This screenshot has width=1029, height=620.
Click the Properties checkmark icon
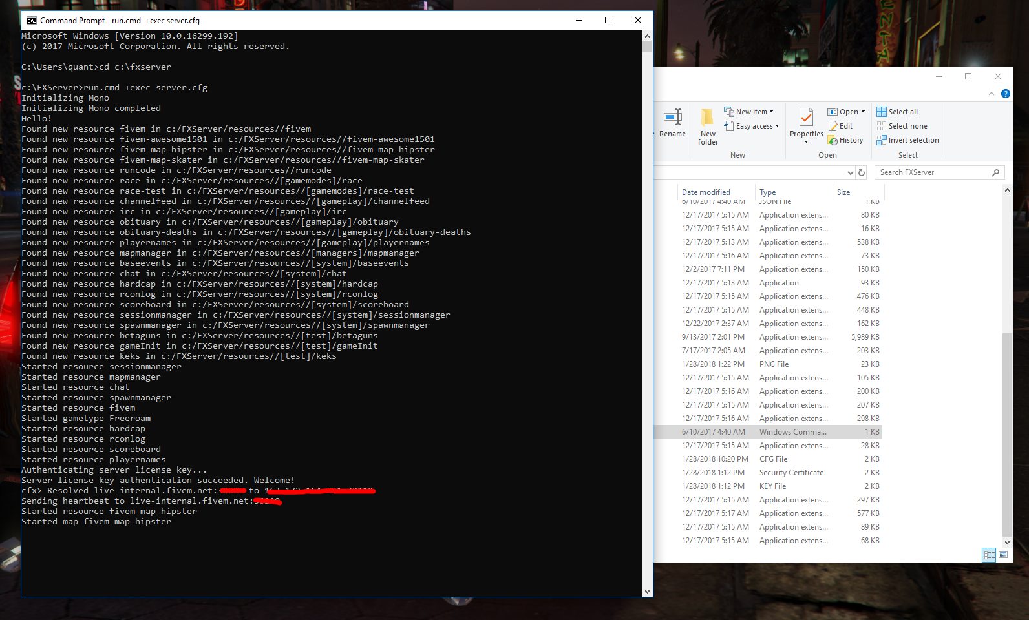806,118
